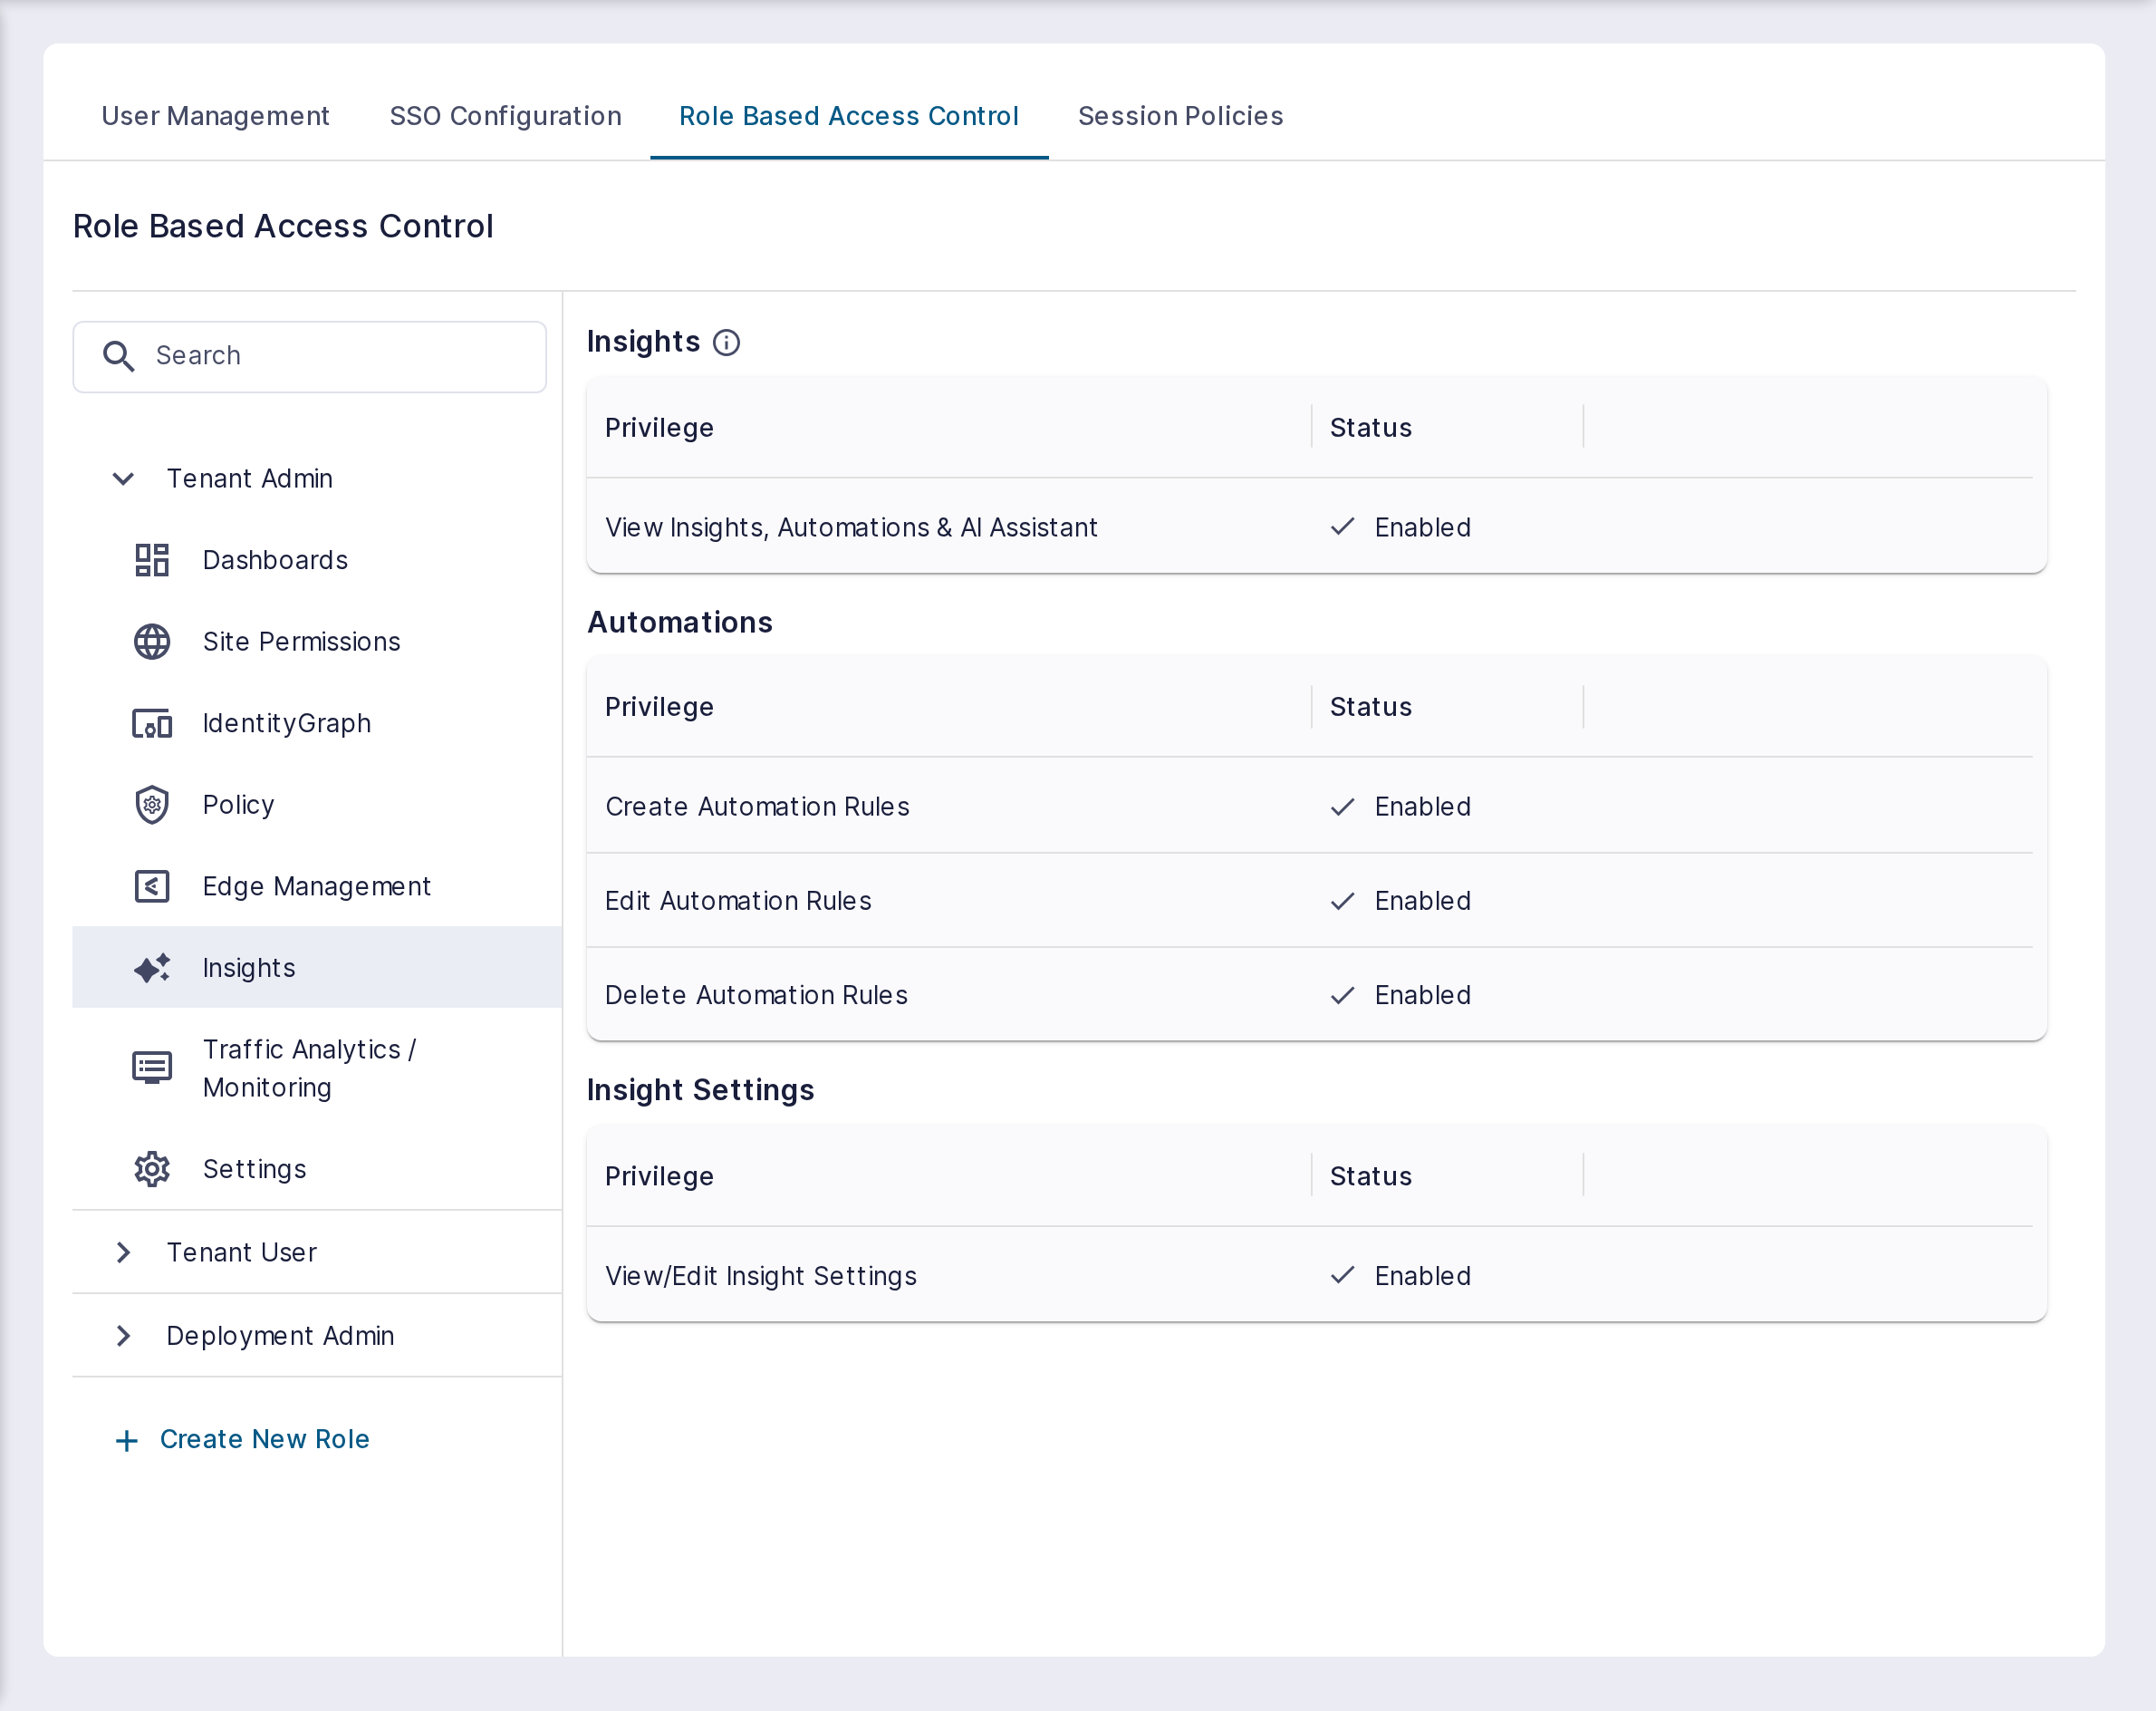Click Status column header in Insights table
2156x1711 pixels.
point(1370,429)
